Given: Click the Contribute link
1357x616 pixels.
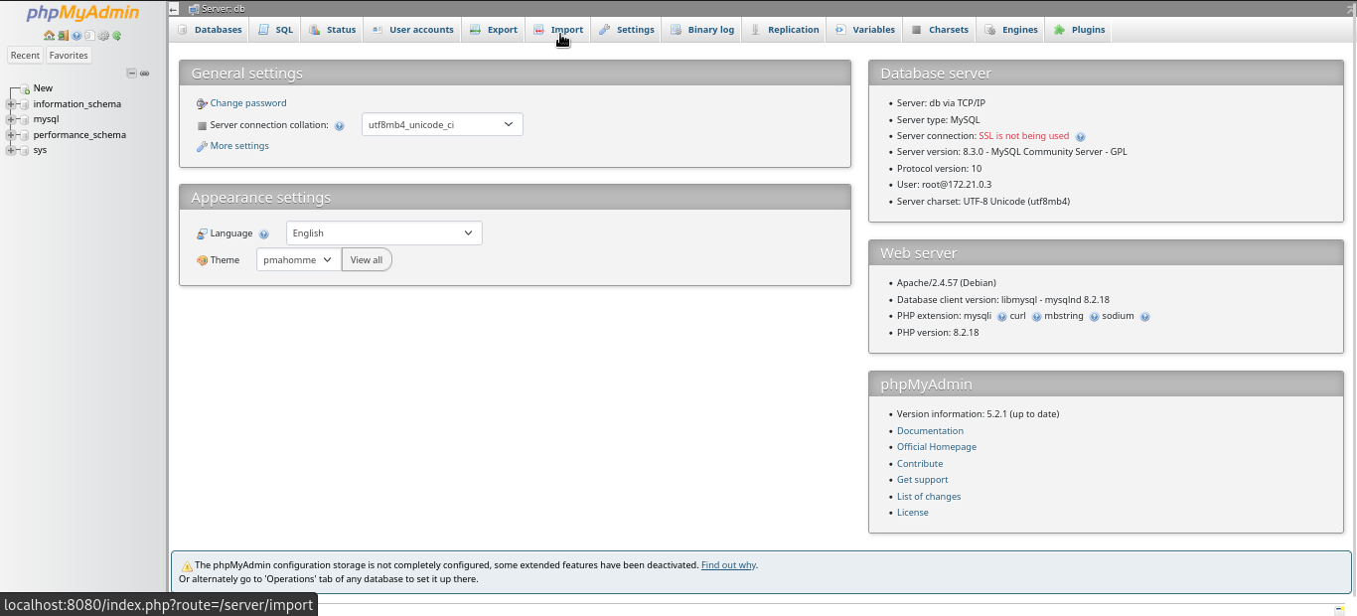Looking at the screenshot, I should pyautogui.click(x=920, y=464).
